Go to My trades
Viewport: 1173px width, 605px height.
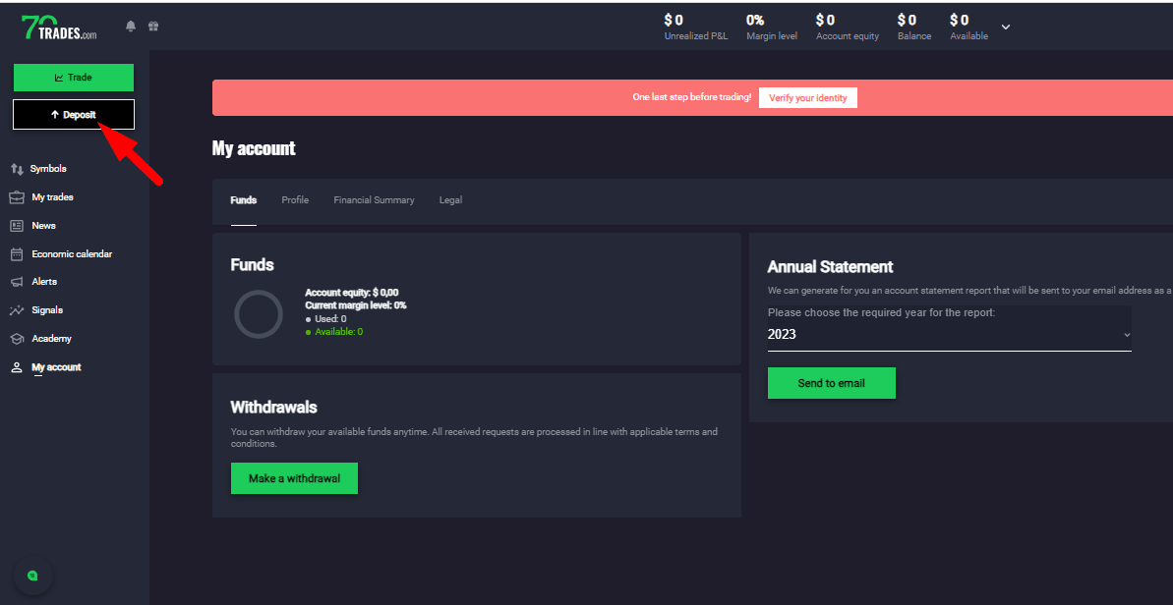(52, 197)
